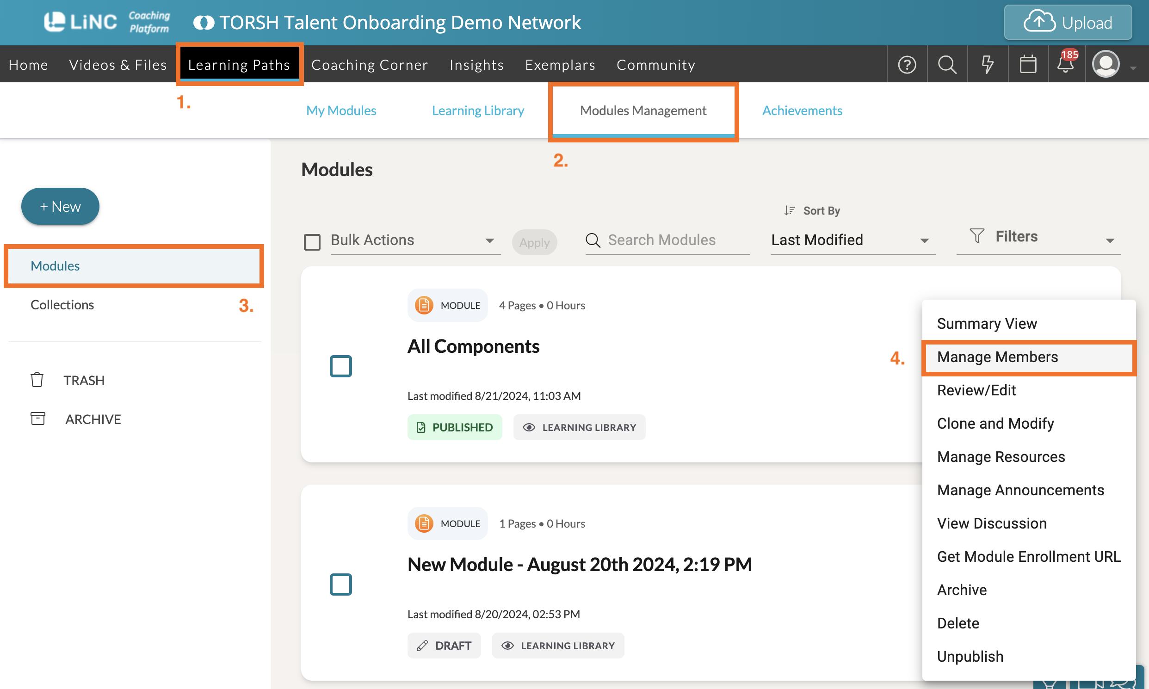Screen dimensions: 1149x689
Task: Select the New Module August 20th checkbox
Action: point(340,584)
